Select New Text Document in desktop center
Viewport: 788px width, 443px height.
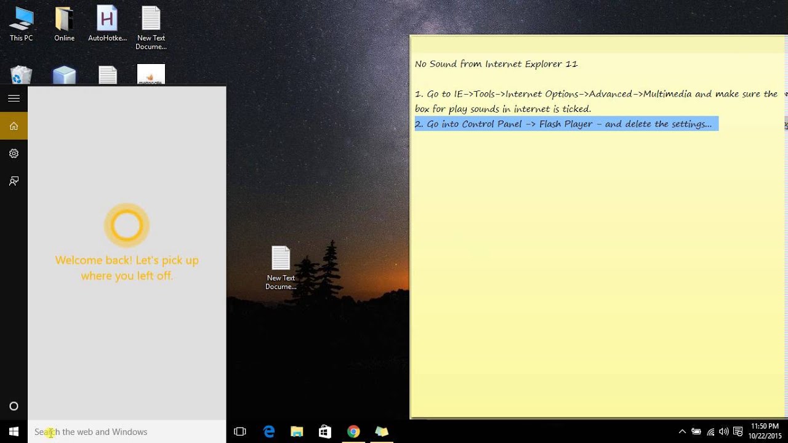pyautogui.click(x=281, y=268)
